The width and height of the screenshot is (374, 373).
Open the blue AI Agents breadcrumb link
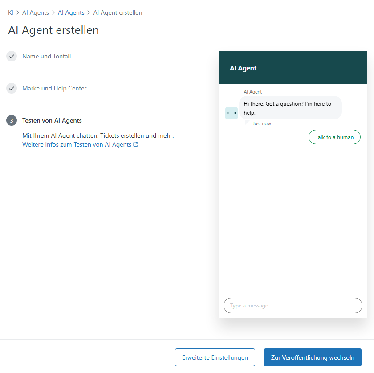[71, 12]
